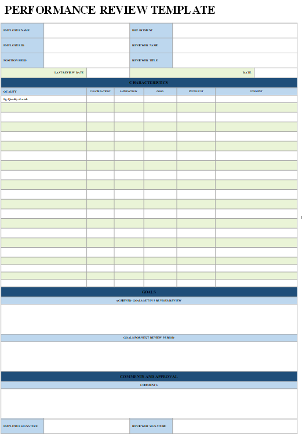Select the Comments text area

point(149,403)
